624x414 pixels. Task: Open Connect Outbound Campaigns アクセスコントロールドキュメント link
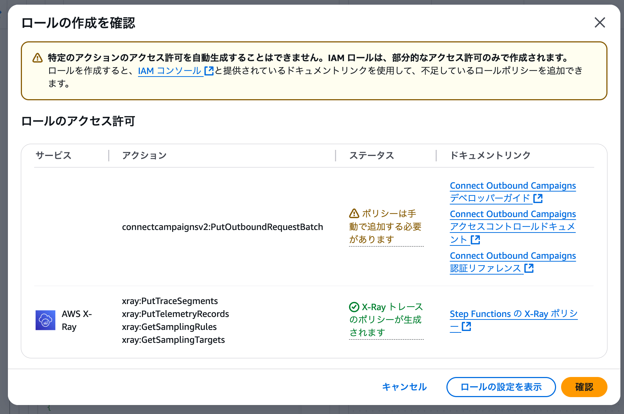[x=513, y=227]
